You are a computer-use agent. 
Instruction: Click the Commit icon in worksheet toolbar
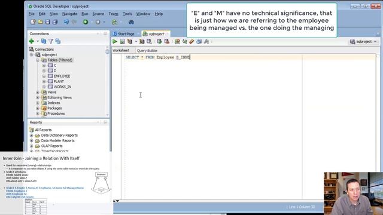(x=159, y=41)
